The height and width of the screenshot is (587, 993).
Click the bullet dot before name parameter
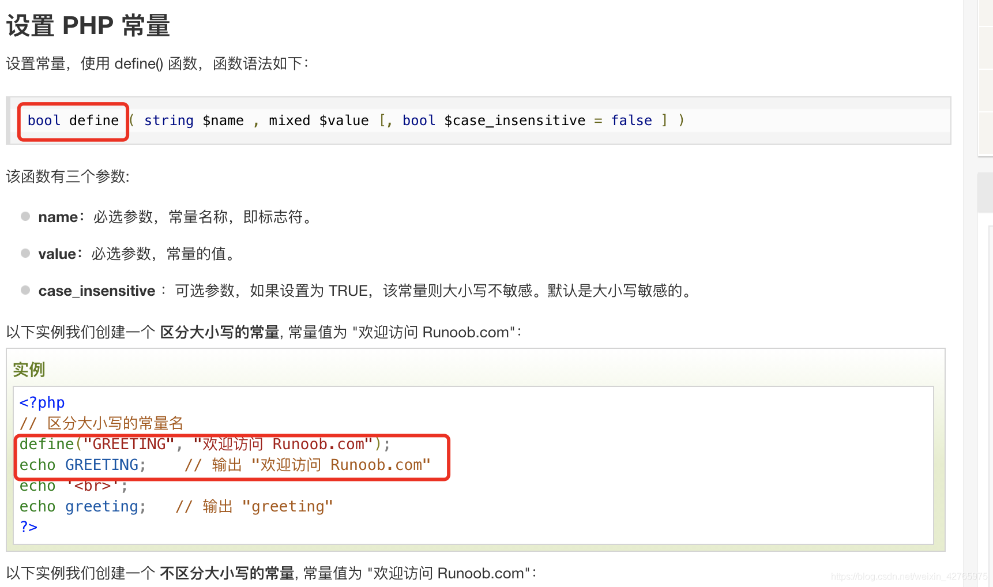click(25, 216)
